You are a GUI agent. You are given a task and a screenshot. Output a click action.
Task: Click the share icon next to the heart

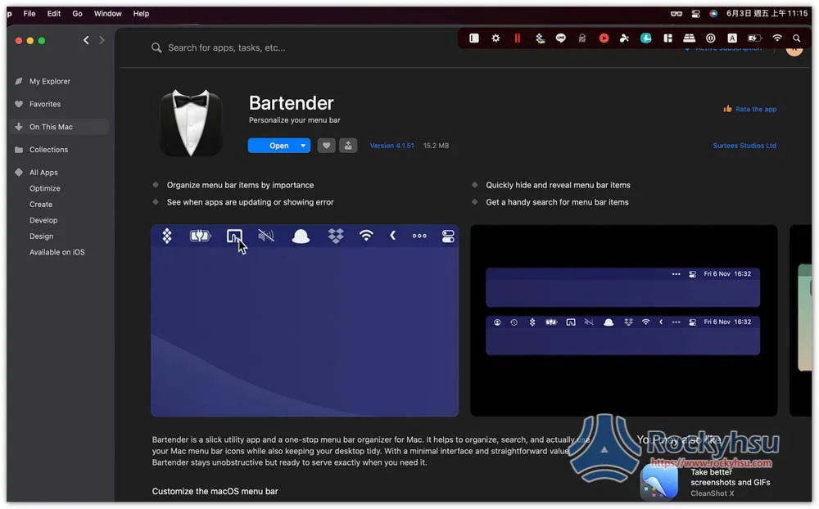coord(348,146)
